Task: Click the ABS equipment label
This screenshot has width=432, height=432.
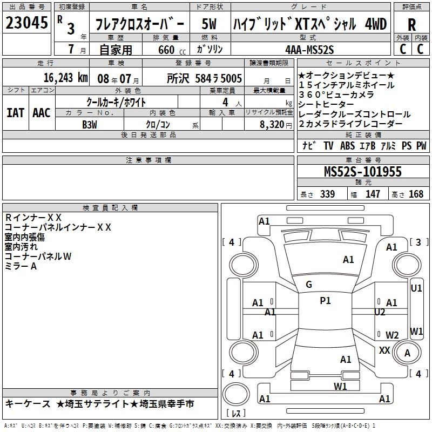Action: (x=347, y=145)
